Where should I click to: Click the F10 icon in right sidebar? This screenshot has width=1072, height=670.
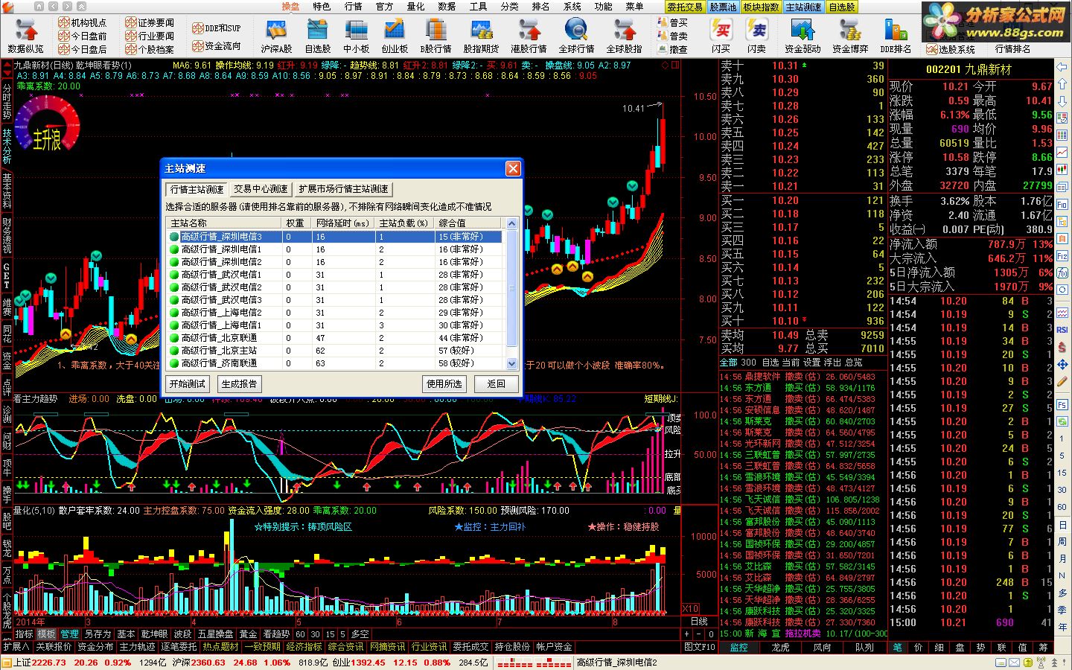point(1062,204)
